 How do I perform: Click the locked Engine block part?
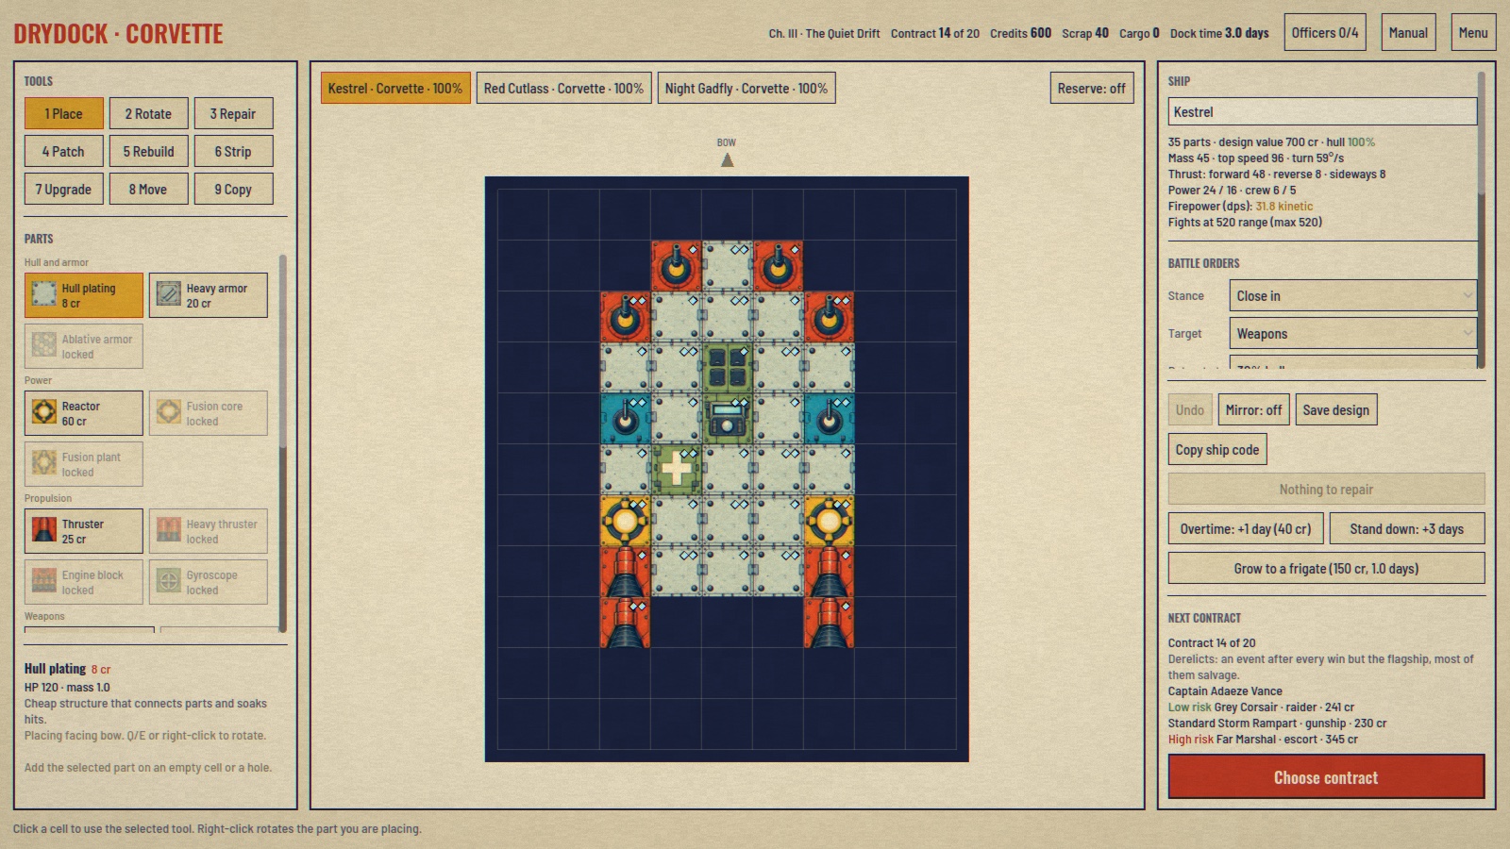(84, 582)
